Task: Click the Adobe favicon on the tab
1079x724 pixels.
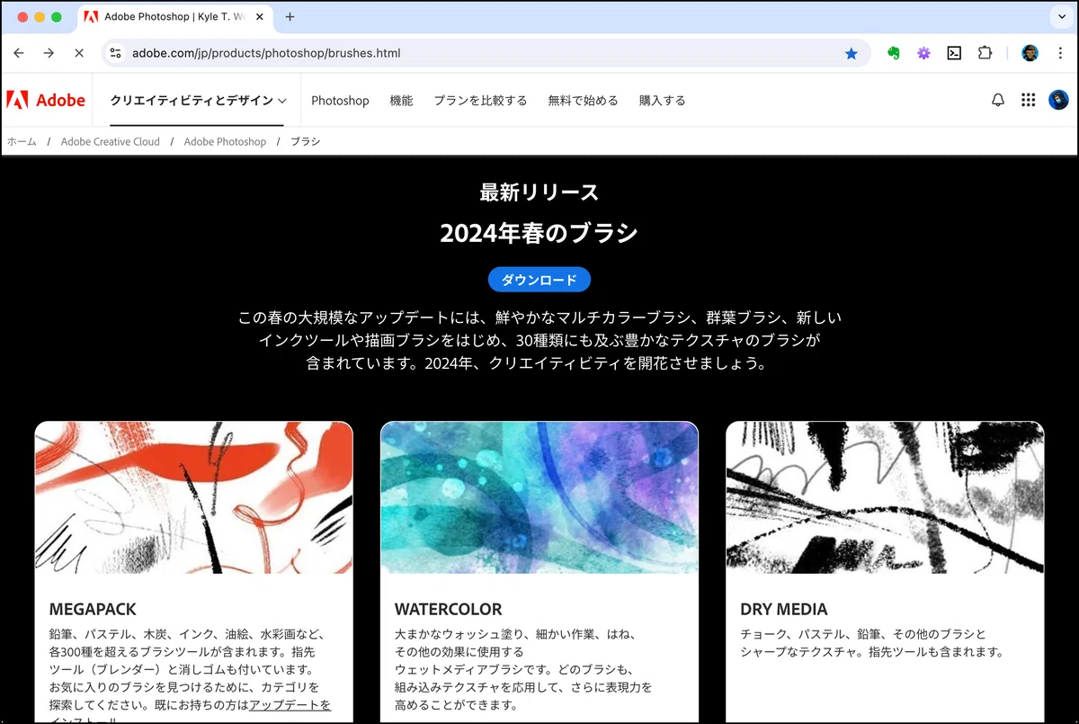Action: point(91,17)
